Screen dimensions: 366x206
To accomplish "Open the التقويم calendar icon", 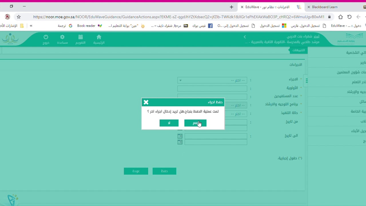I will click(80, 39).
